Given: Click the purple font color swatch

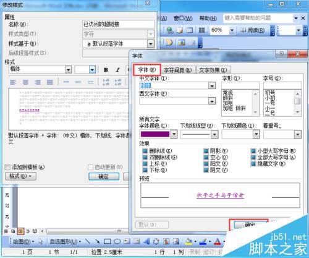Looking at the screenshot, I should (x=155, y=134).
